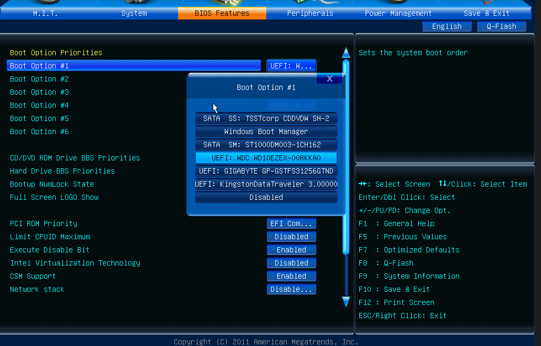Set boot option to Disabled in popup
Screen dimensions: 541x346
click(x=266, y=197)
